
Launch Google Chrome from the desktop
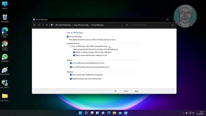click(x=5, y=45)
